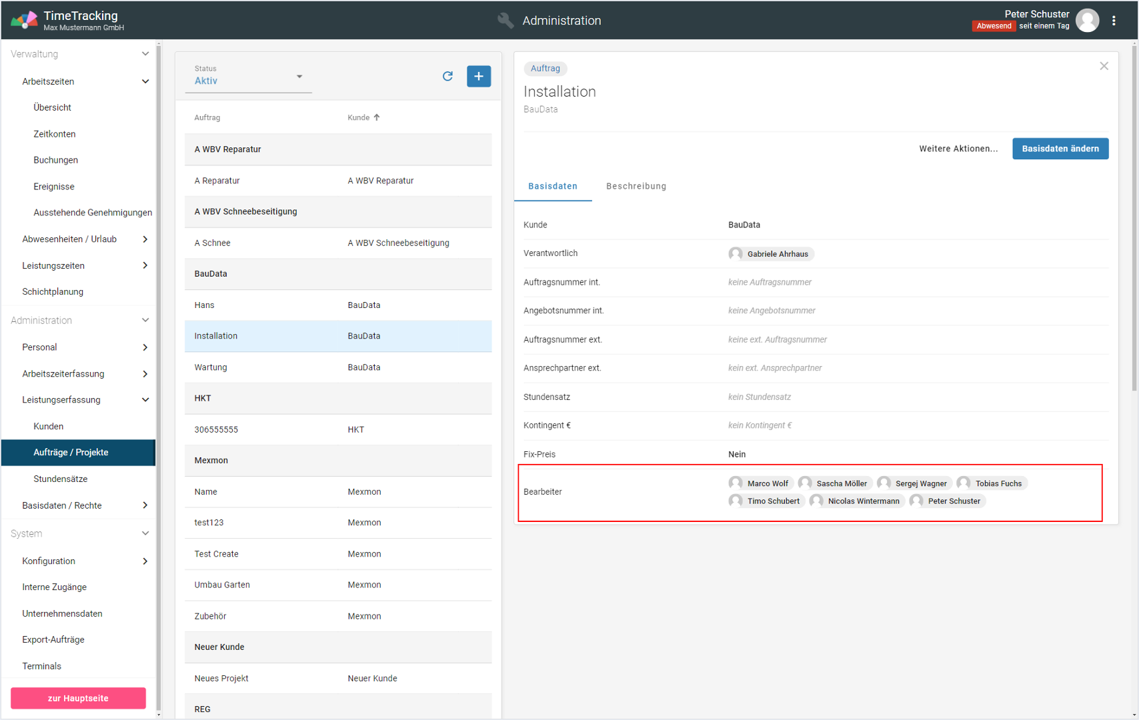This screenshot has width=1139, height=720.
Task: Expand the Personal submenu
Action: 145,347
